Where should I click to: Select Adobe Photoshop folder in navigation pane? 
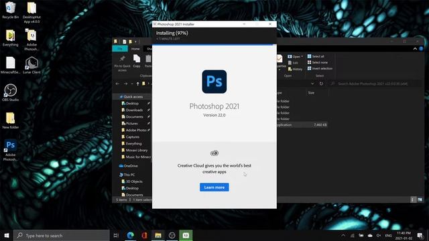(134, 130)
